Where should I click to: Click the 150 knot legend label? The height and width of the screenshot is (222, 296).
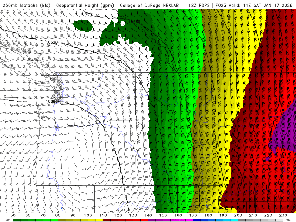pos(163,215)
